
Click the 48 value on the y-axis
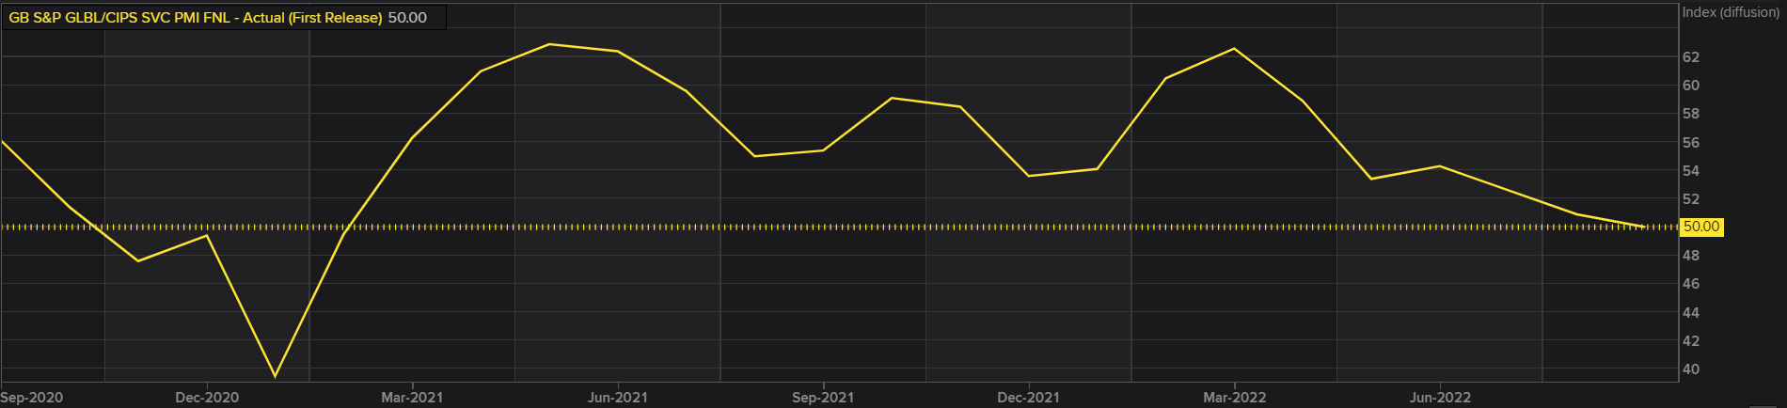(x=1691, y=256)
